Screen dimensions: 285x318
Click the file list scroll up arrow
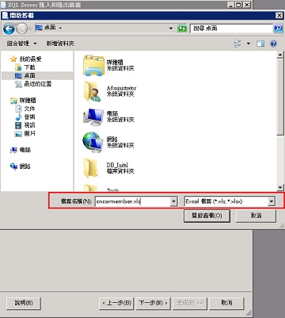point(280,55)
